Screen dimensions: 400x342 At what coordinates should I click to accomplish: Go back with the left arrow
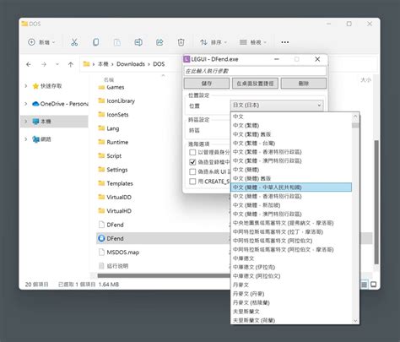point(29,64)
